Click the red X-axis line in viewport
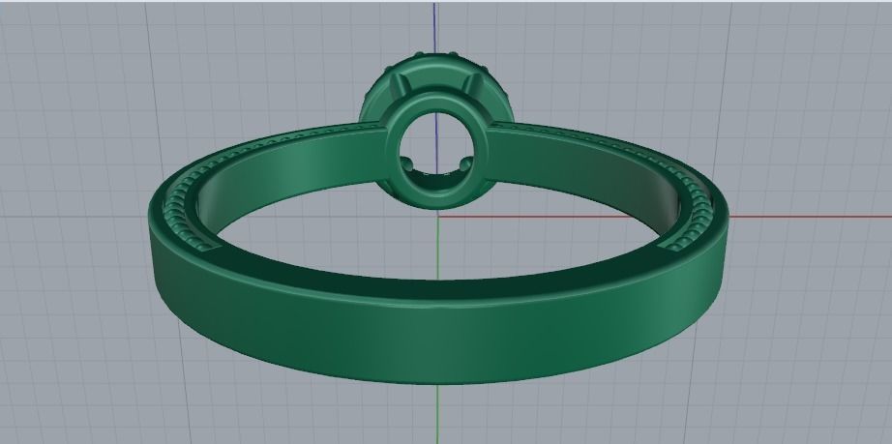 pos(665,217)
